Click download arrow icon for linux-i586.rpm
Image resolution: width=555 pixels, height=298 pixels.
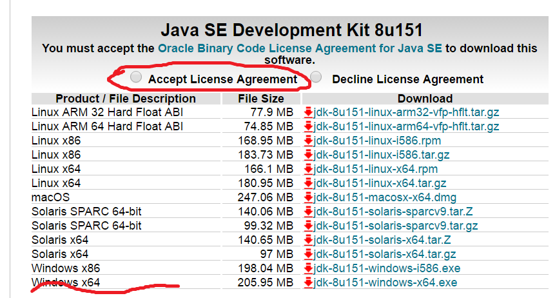pyautogui.click(x=308, y=141)
